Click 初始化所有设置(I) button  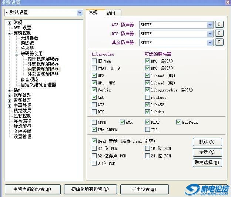(90, 189)
